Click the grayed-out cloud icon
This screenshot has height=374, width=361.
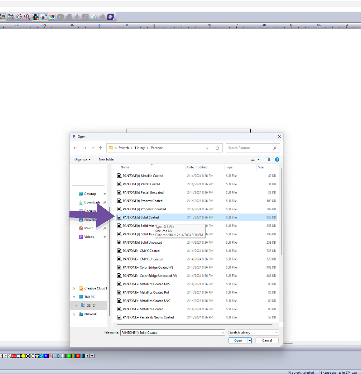coord(102,17)
